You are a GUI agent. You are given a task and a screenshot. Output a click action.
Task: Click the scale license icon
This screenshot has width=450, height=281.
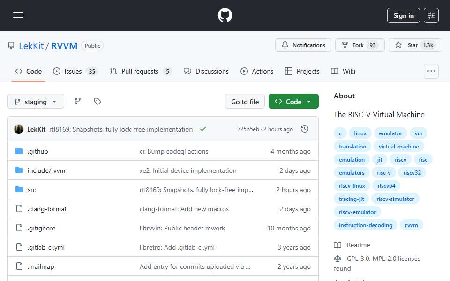tap(337, 259)
